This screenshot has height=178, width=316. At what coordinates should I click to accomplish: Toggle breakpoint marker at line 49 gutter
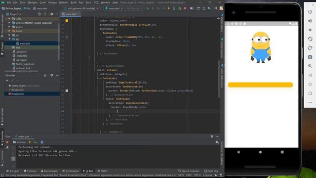pos(67,91)
